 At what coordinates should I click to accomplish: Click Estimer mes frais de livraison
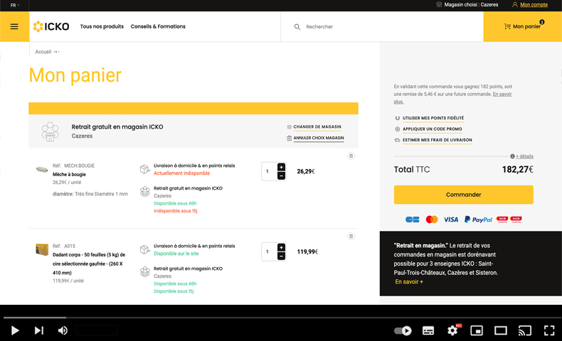[438, 140]
